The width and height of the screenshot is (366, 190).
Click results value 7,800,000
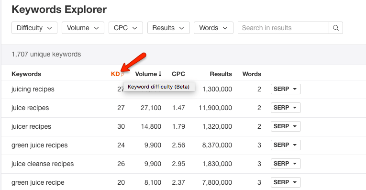217,182
